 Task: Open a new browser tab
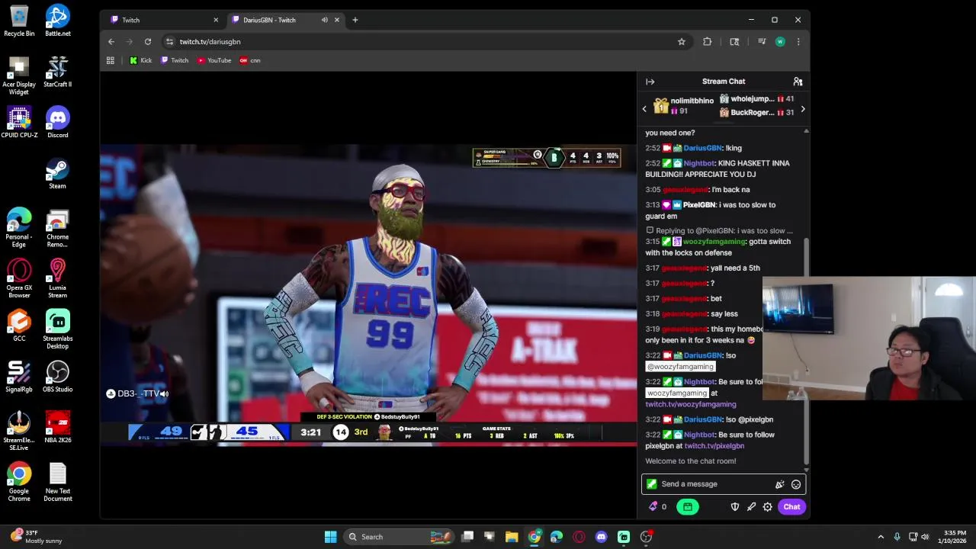point(355,20)
